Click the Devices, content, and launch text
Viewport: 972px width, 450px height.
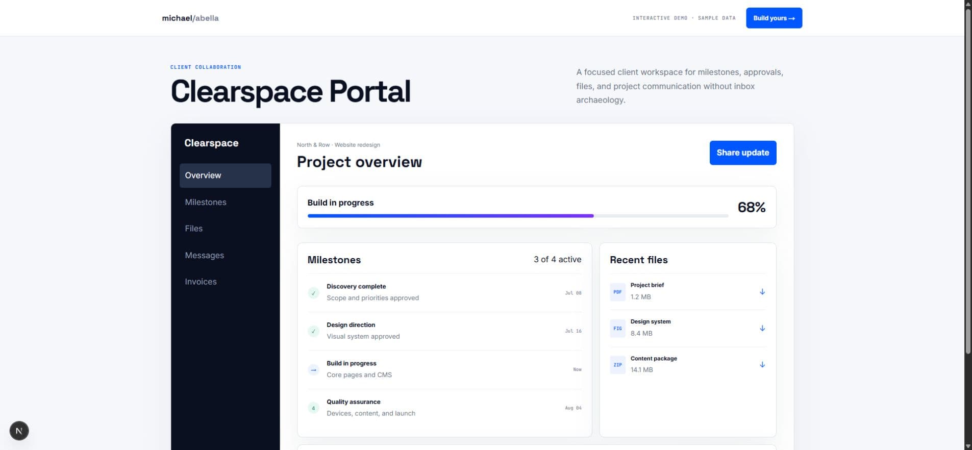pos(370,413)
